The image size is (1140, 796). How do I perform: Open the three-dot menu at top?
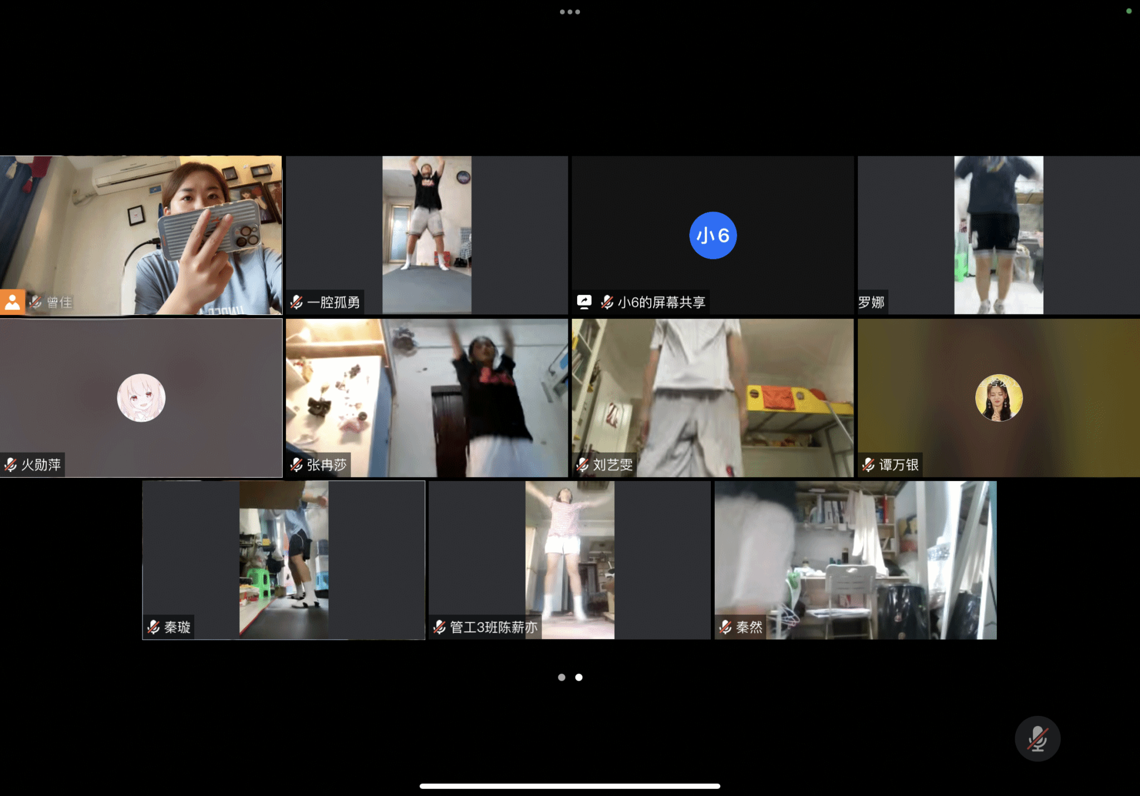(x=569, y=12)
